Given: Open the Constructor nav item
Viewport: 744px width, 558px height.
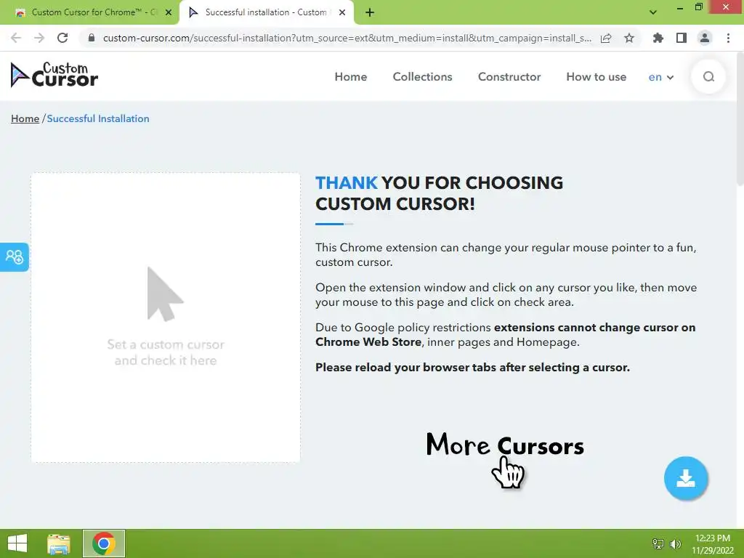Looking at the screenshot, I should coord(509,77).
